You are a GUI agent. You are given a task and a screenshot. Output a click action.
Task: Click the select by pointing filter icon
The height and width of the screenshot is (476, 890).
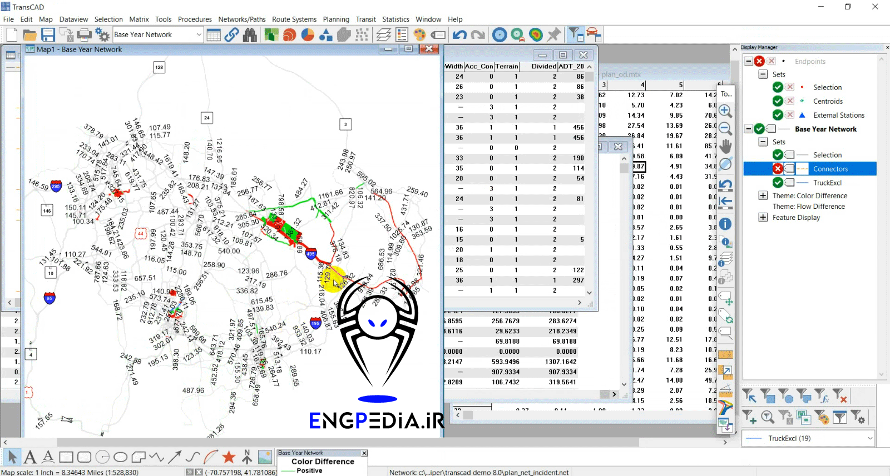point(749,396)
